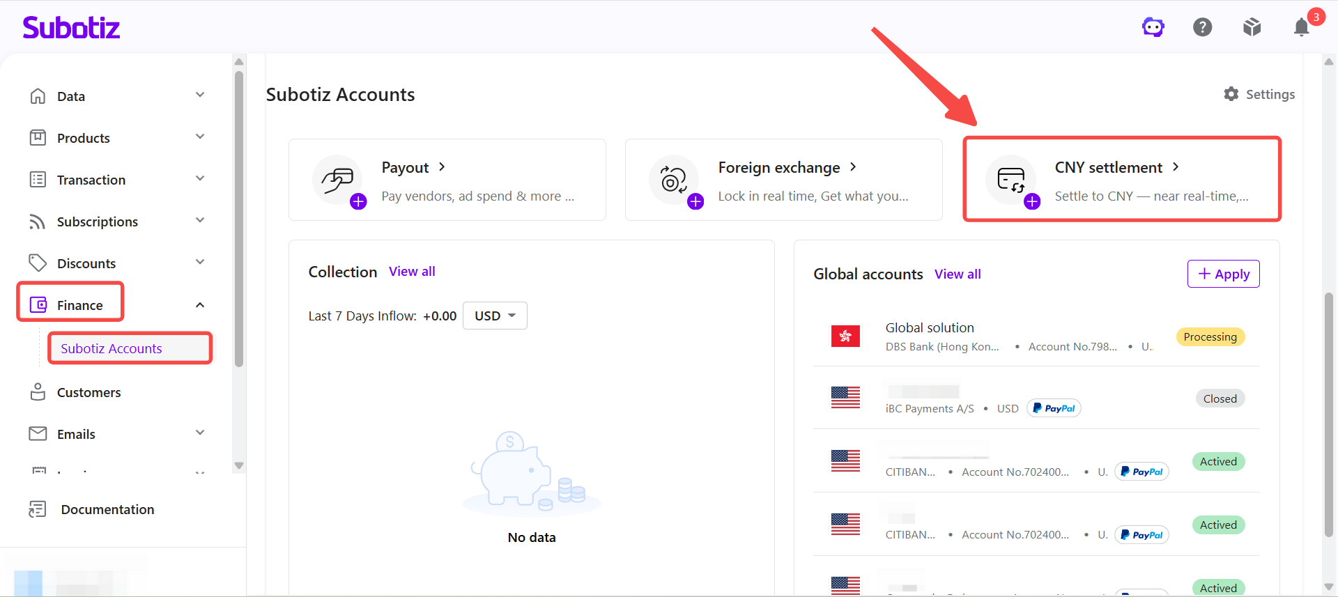
Task: Open notifications bell with 3 alerts
Action: click(1302, 27)
